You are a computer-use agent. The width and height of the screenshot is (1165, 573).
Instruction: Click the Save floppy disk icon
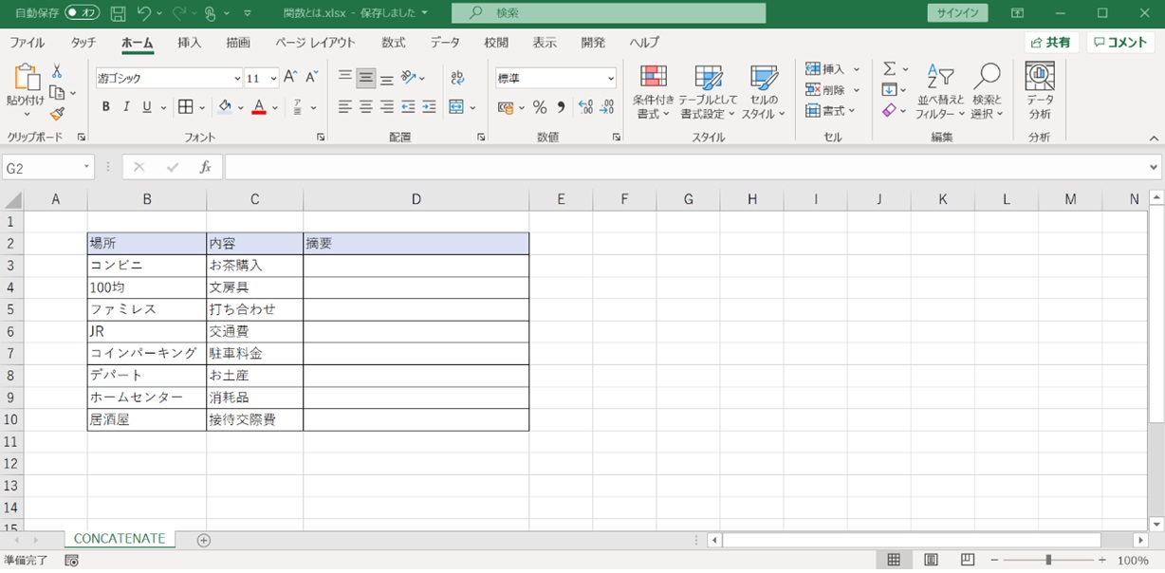click(x=119, y=13)
